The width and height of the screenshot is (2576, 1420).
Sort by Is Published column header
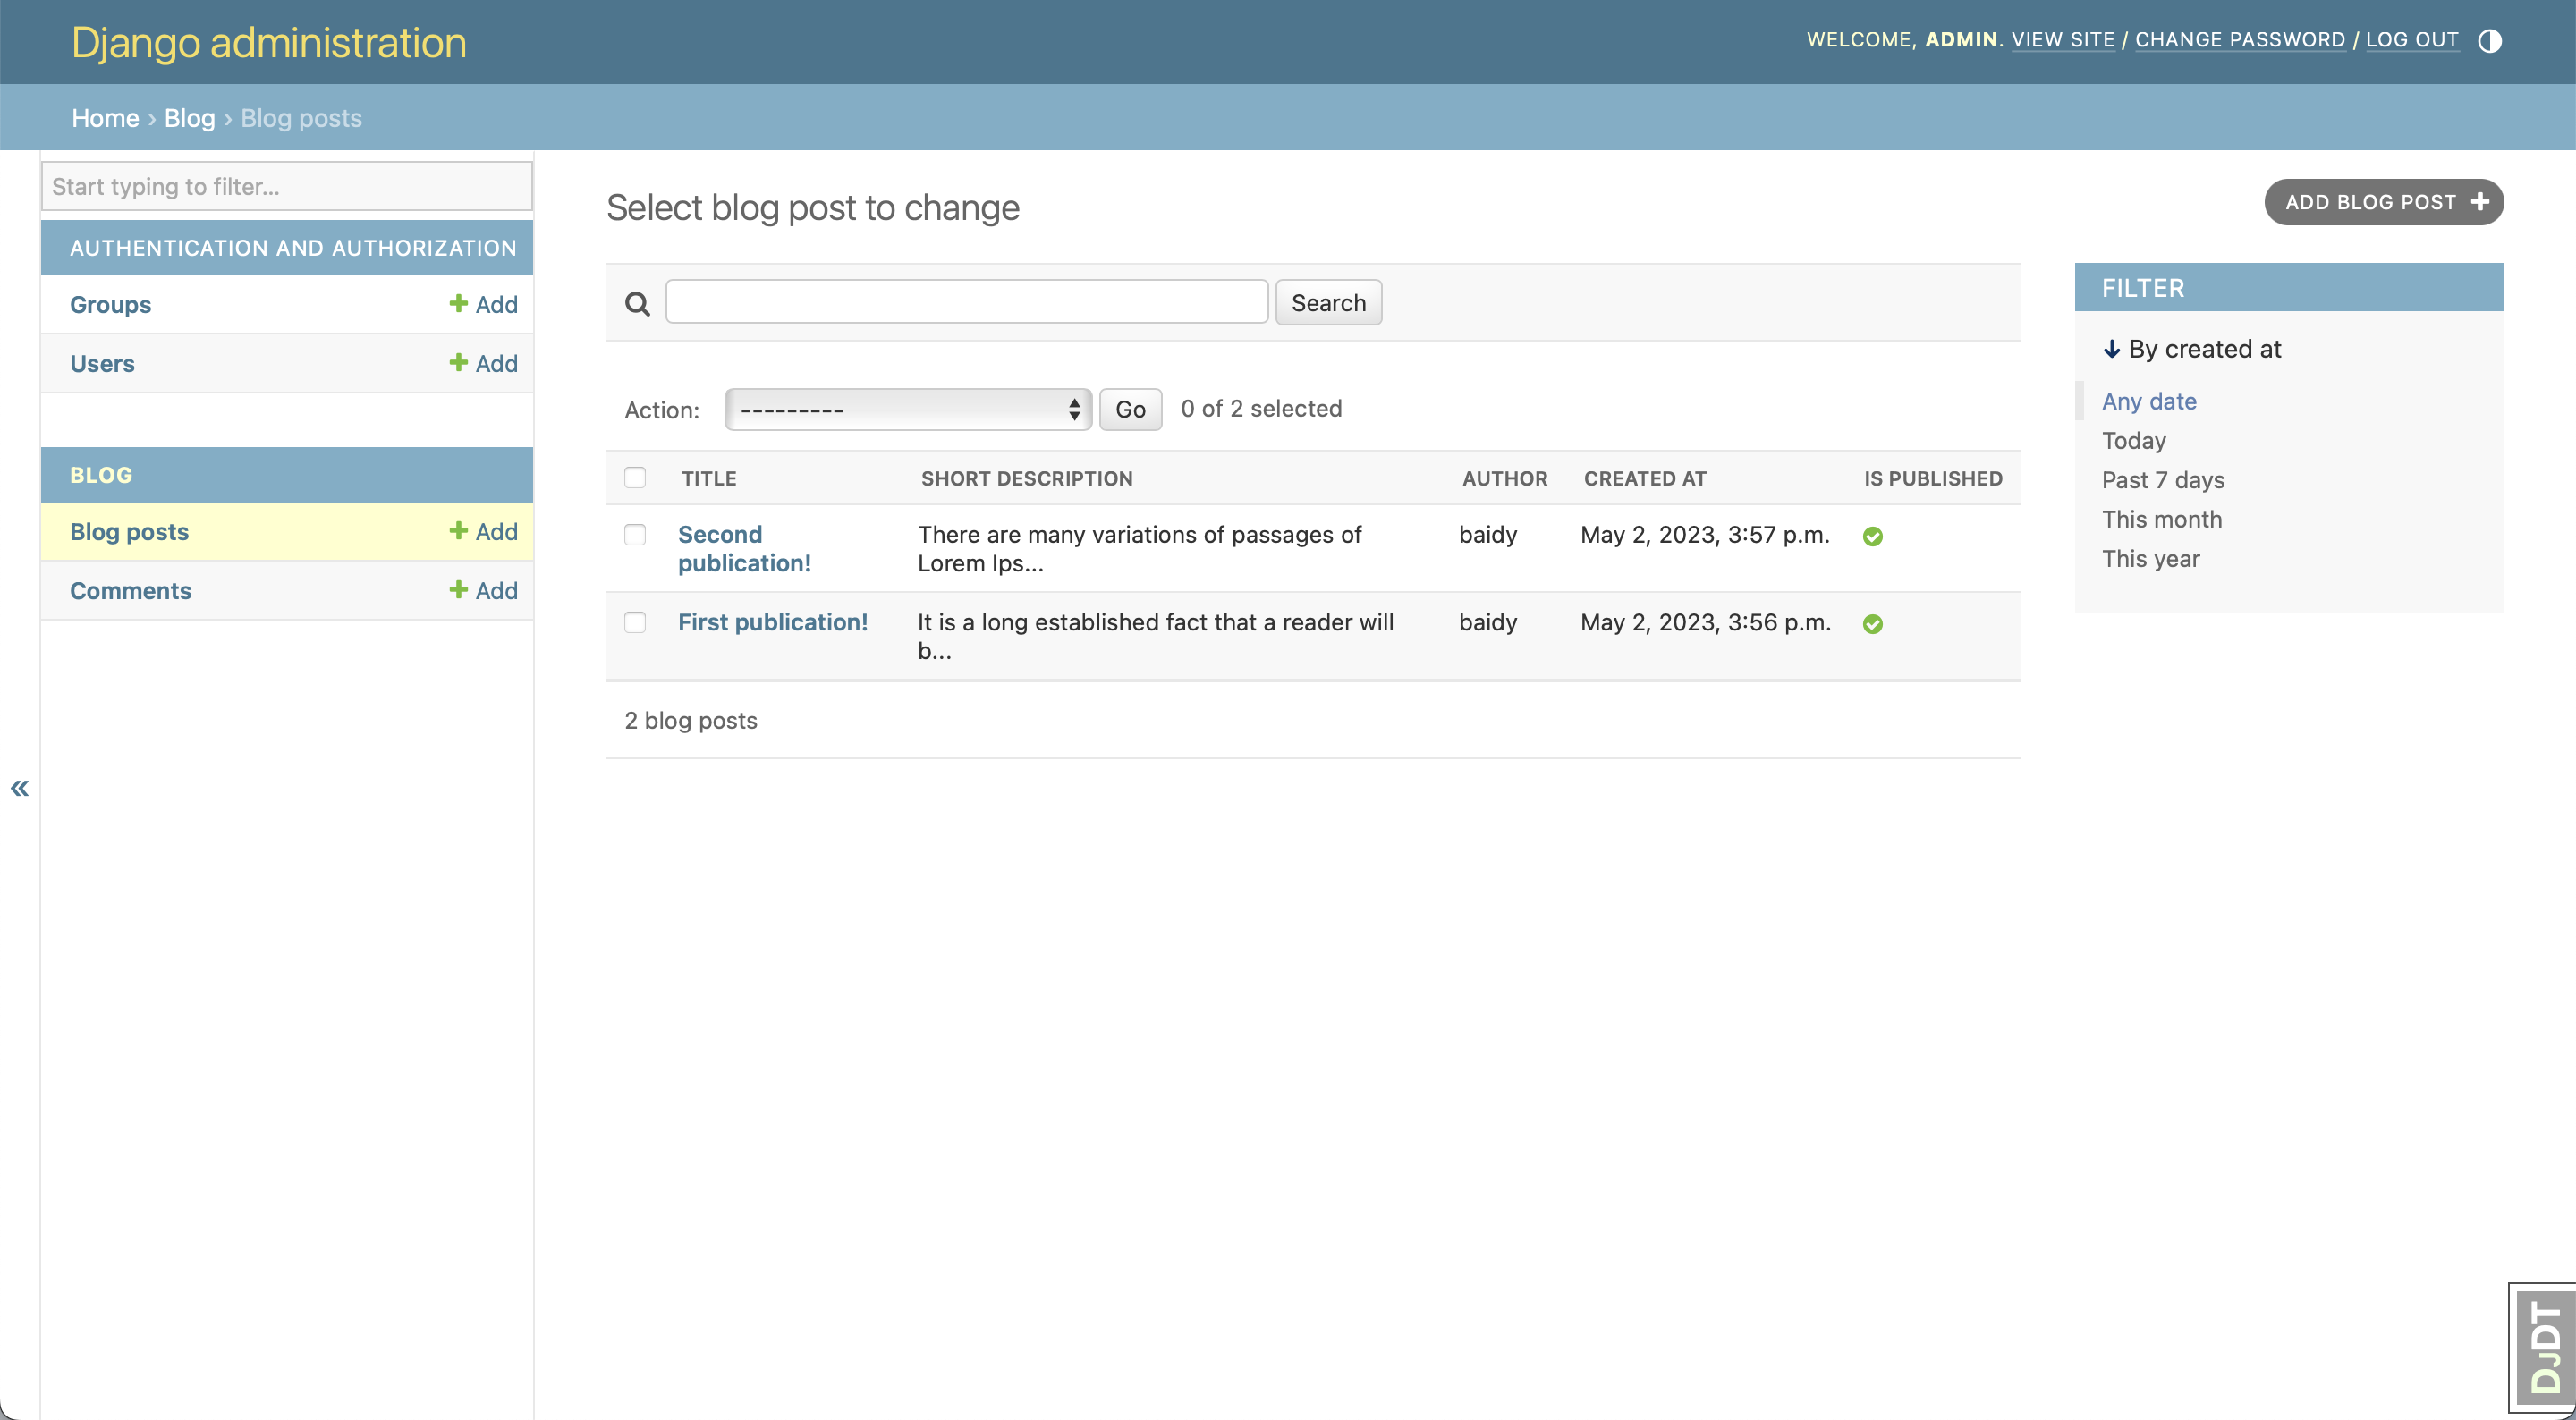[1932, 478]
